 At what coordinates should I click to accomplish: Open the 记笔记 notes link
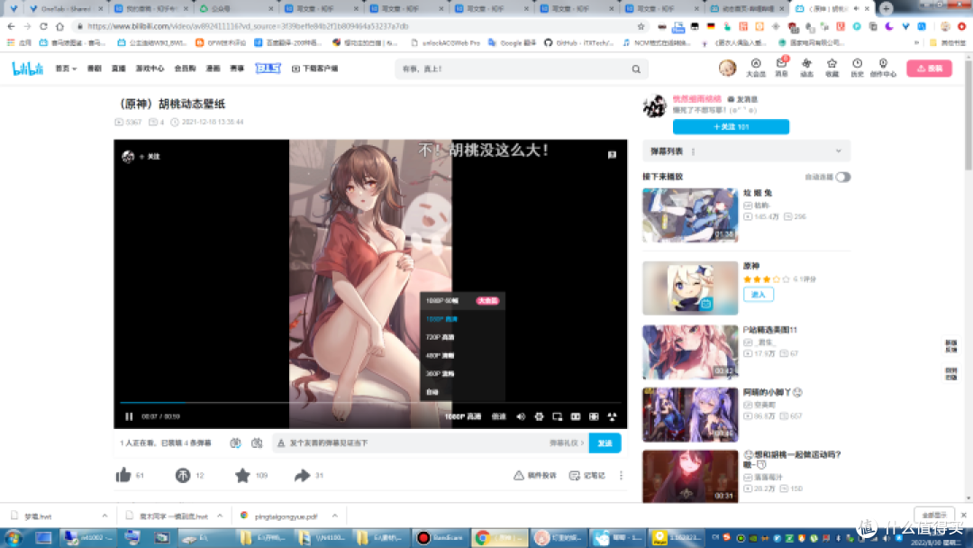click(x=587, y=475)
